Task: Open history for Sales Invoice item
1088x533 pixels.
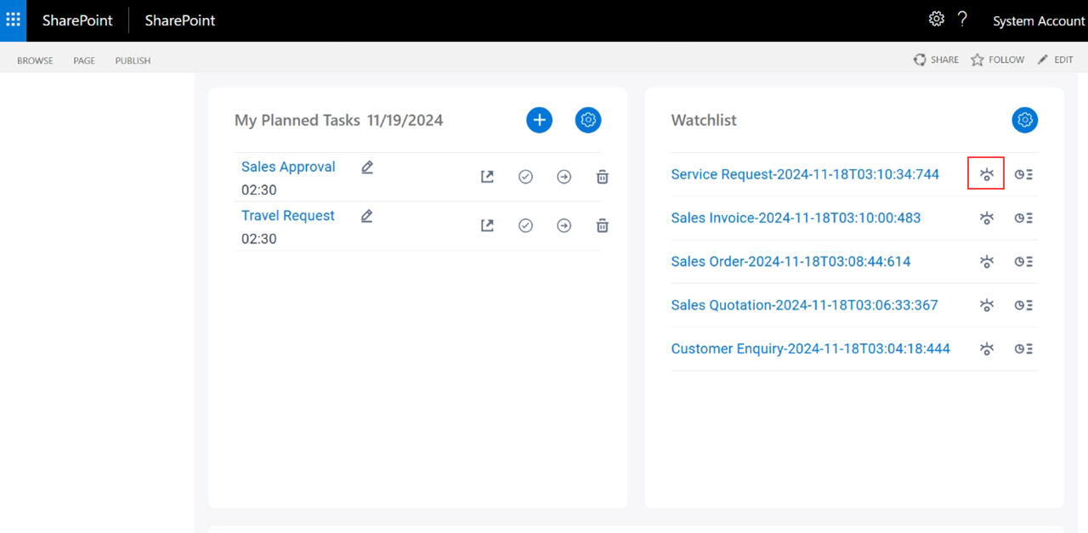Action: (x=1024, y=218)
